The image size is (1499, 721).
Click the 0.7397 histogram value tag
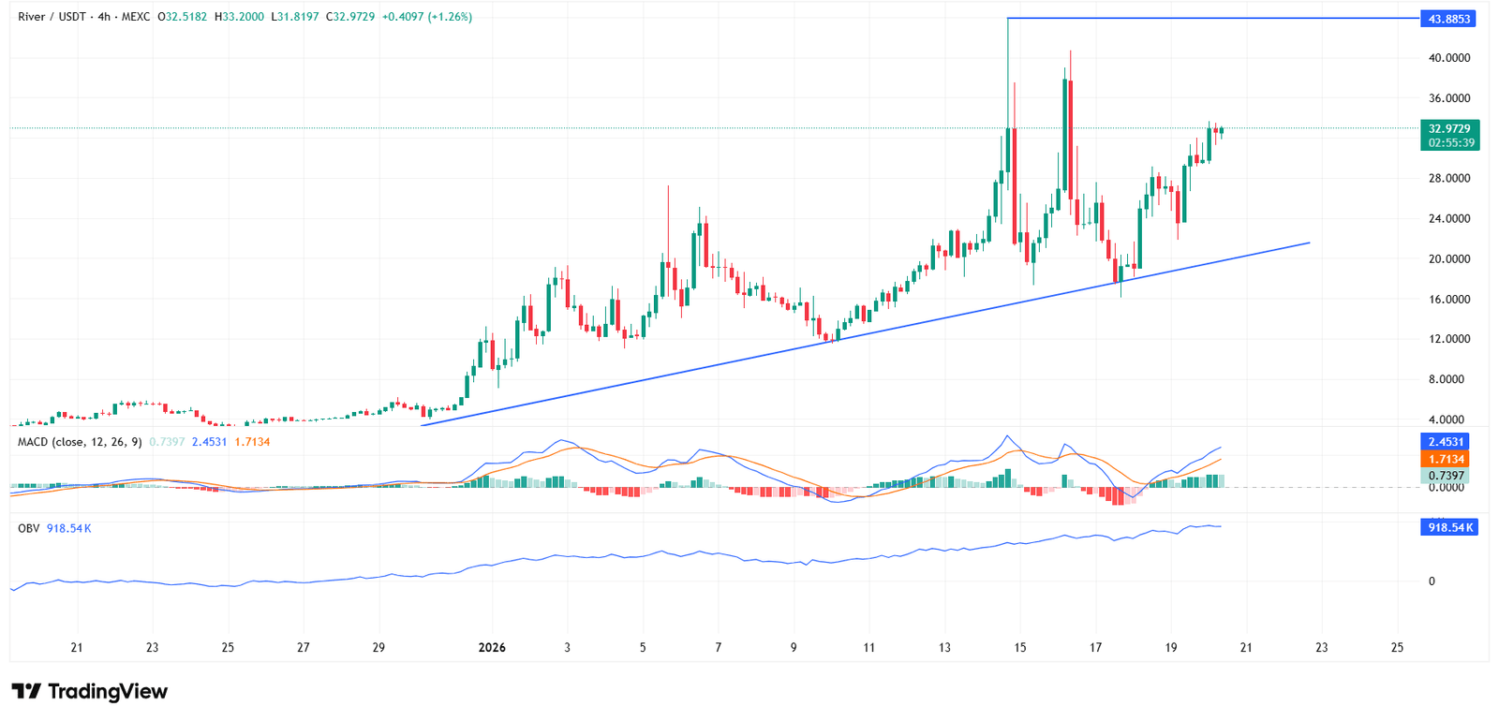[x=1446, y=476]
